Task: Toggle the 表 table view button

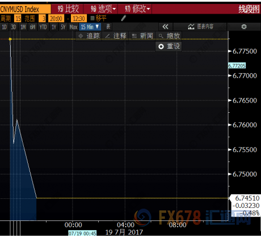Action: pos(108,27)
